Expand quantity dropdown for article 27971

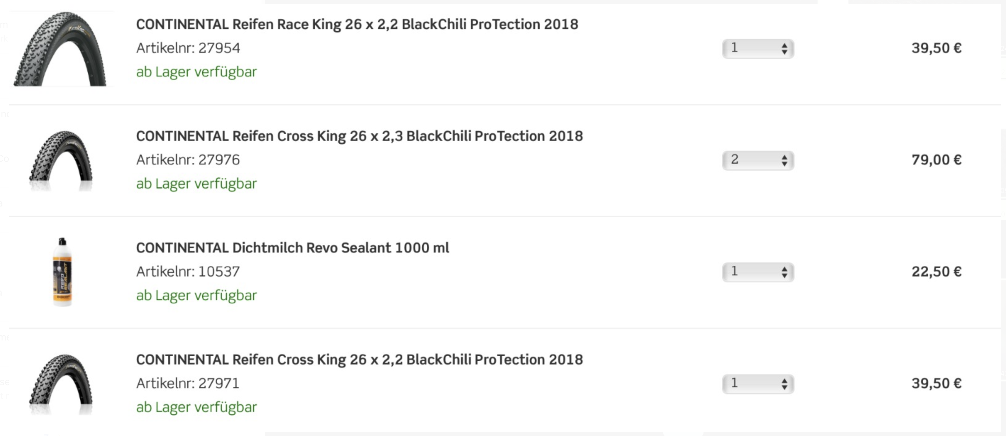coord(758,384)
